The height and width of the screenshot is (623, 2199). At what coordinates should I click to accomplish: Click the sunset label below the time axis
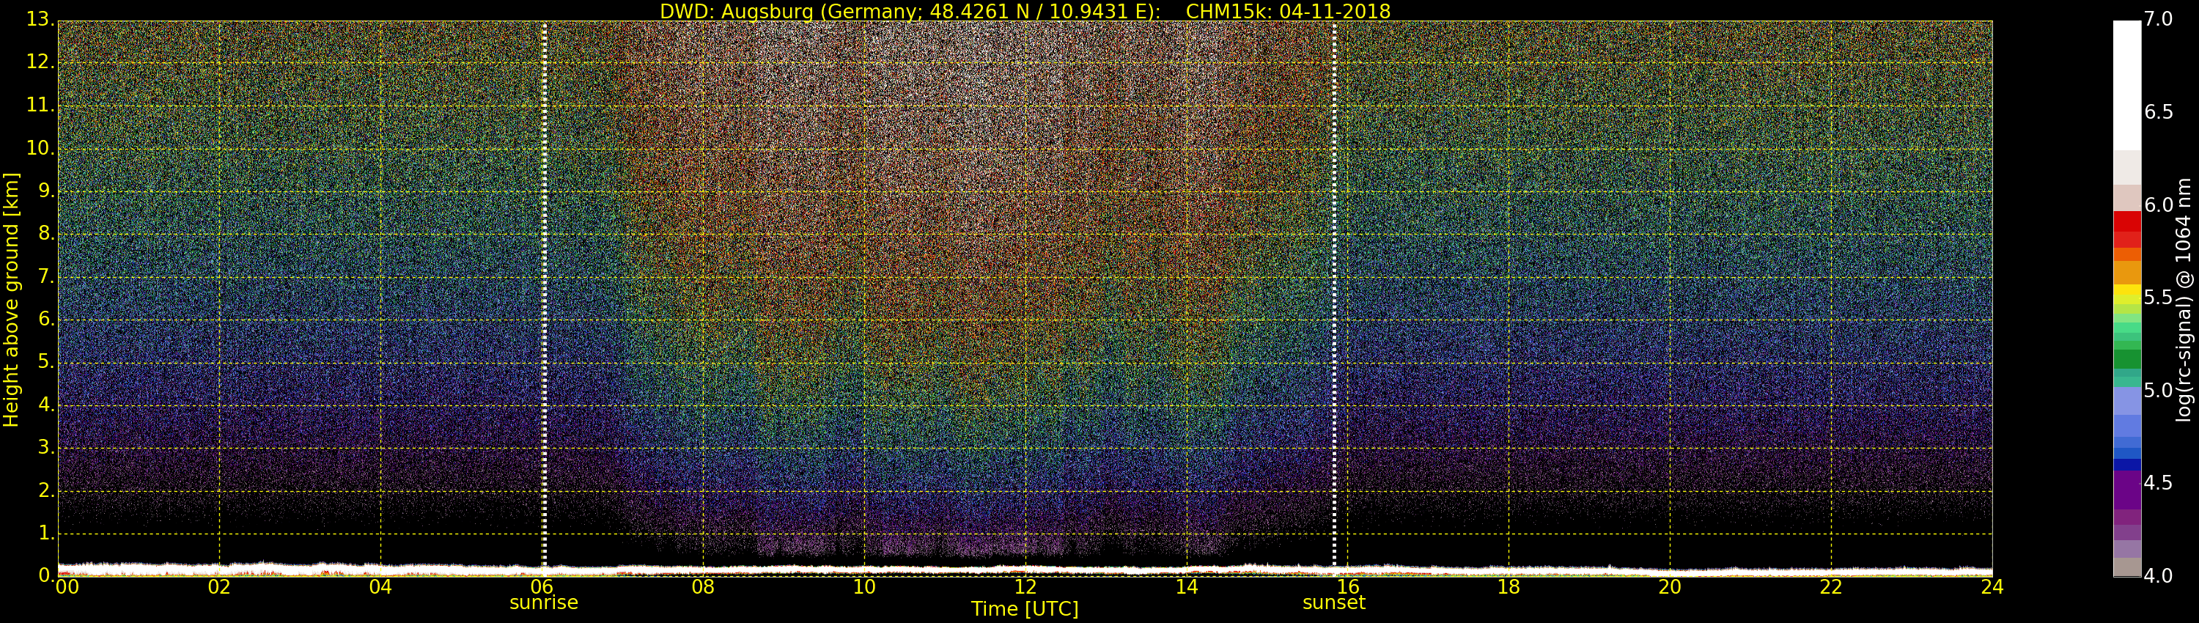click(1333, 603)
